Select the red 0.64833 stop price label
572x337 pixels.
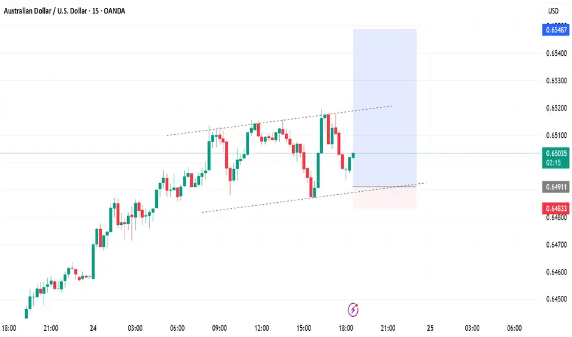point(555,208)
